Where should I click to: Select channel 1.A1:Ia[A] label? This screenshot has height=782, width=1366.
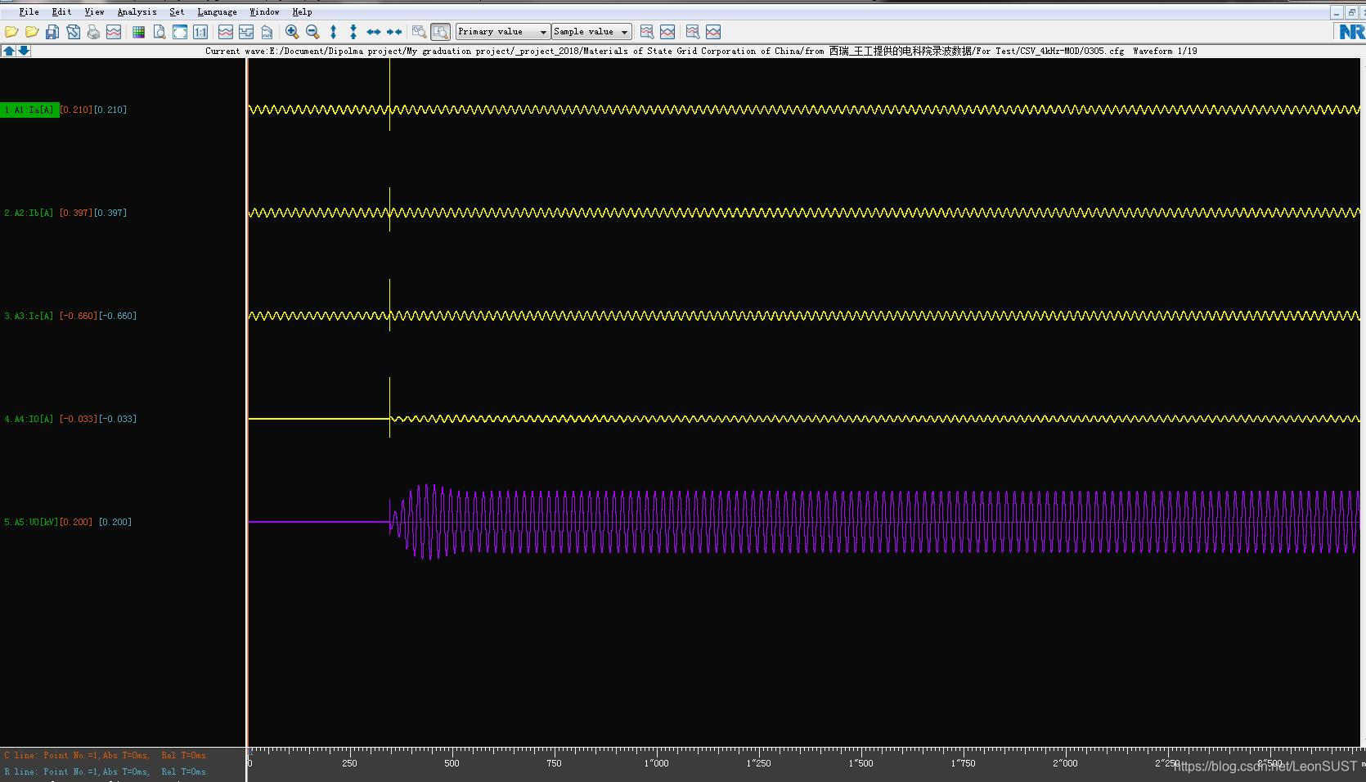(x=29, y=110)
